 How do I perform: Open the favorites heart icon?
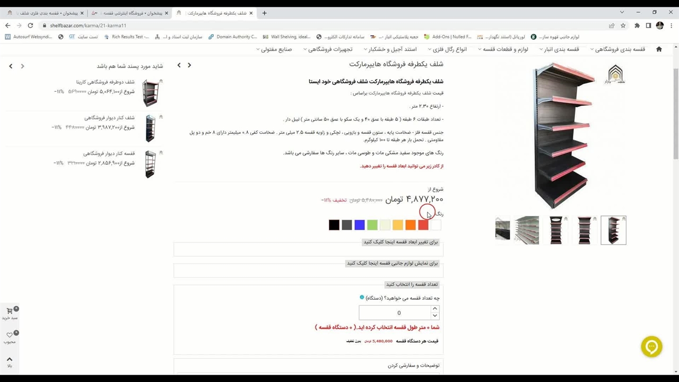10,335
